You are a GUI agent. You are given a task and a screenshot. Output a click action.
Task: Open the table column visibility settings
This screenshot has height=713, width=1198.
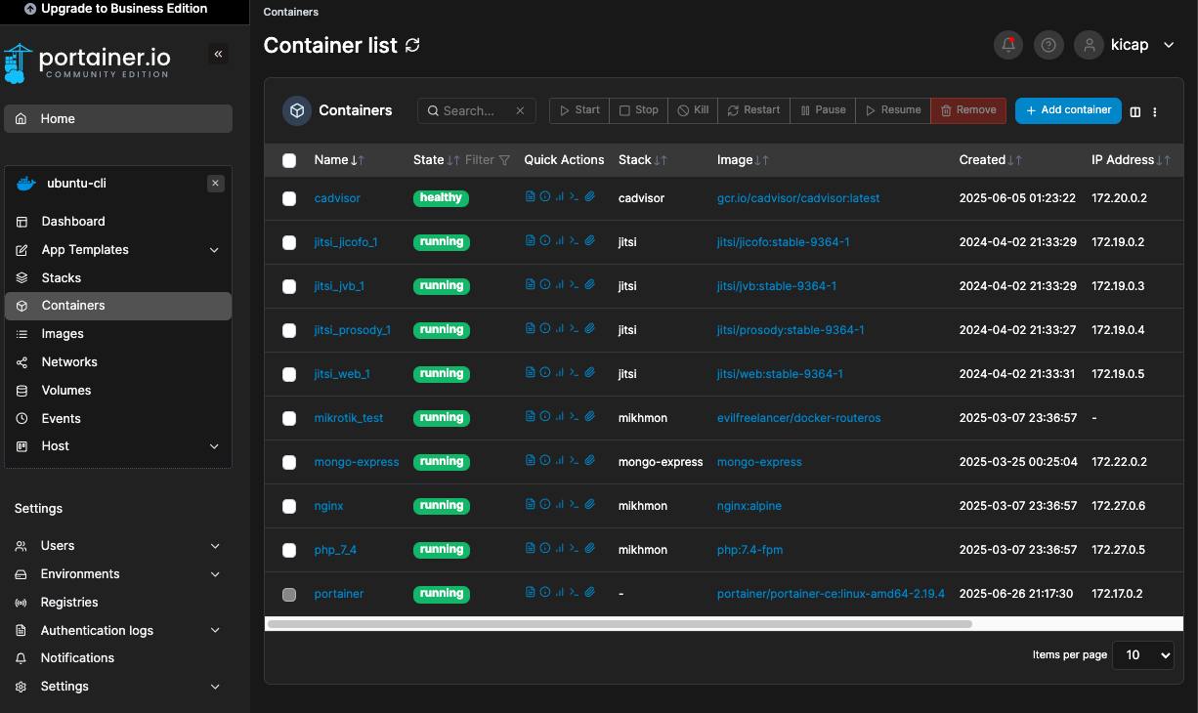click(1135, 111)
